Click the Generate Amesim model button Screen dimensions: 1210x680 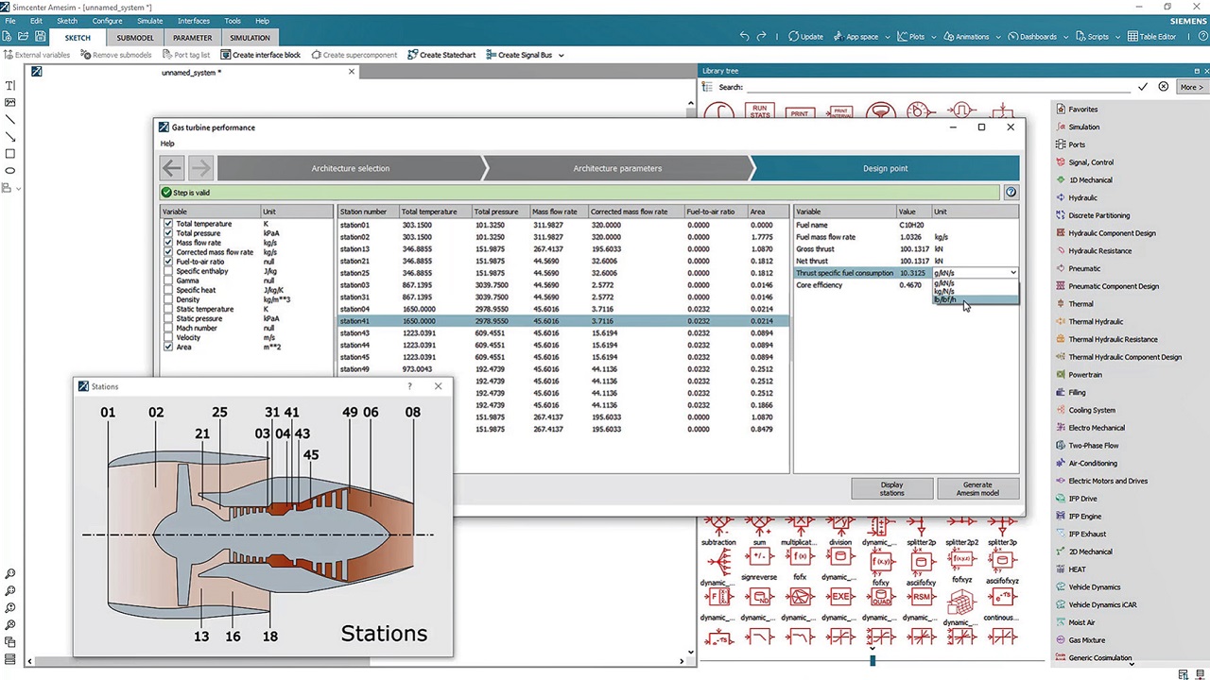pos(977,488)
